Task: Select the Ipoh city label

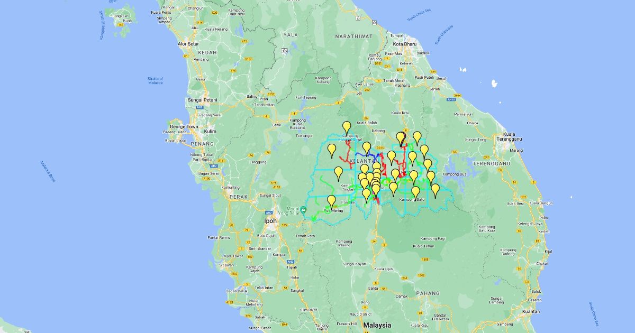Action: point(270,221)
